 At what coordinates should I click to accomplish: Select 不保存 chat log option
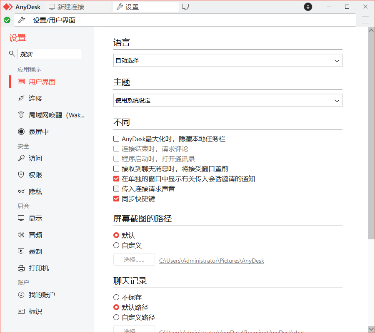116,297
